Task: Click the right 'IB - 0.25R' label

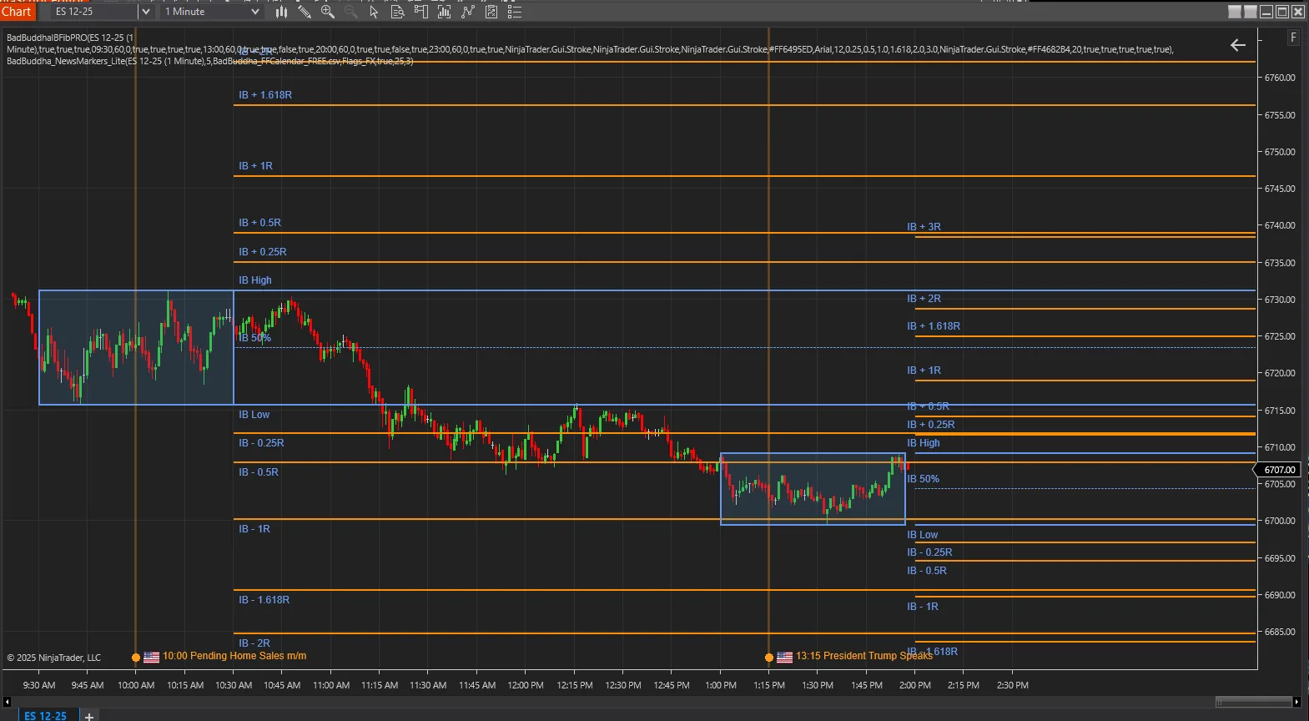Action: point(929,552)
